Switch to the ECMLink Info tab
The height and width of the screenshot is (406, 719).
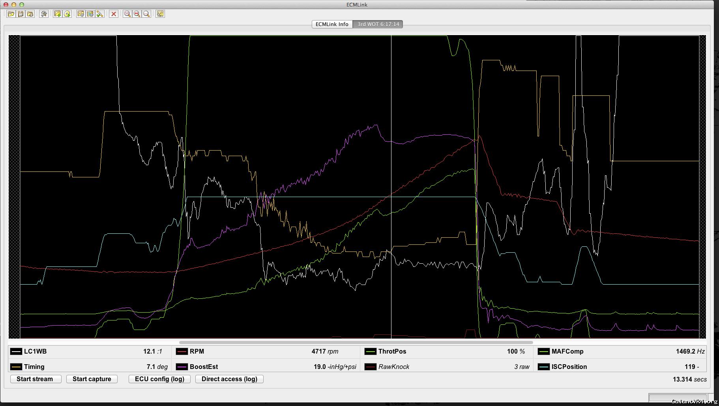point(332,24)
